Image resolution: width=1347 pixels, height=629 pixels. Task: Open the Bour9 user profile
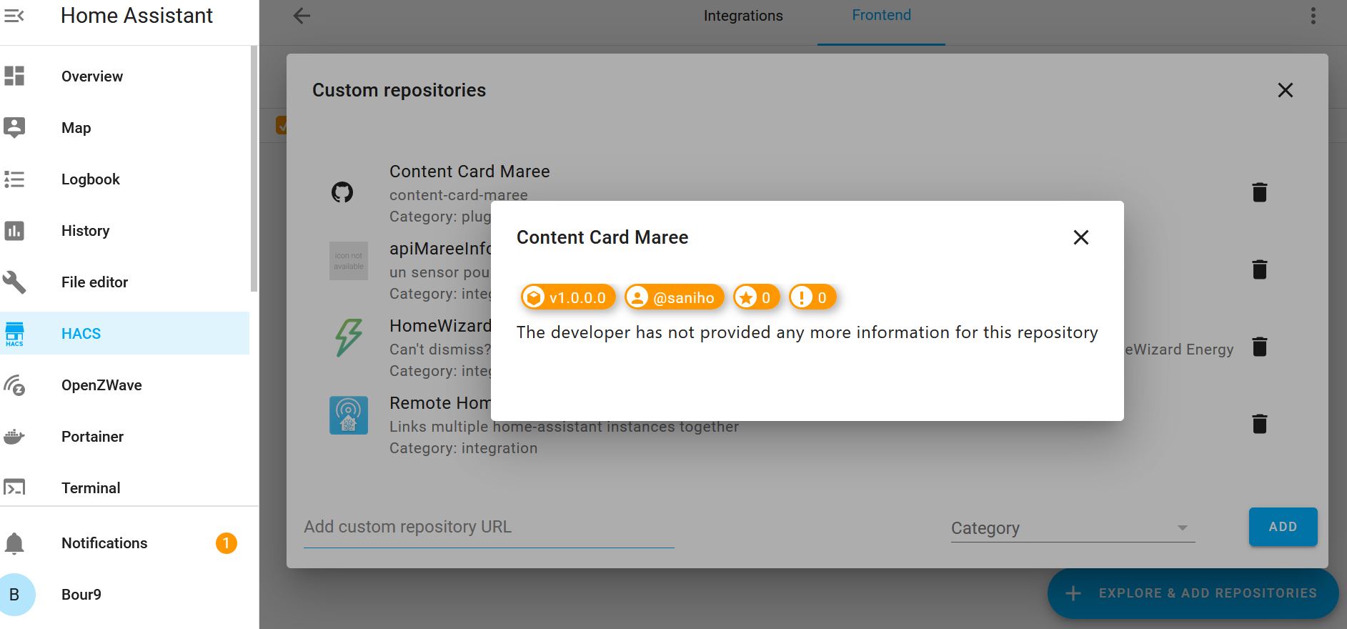tap(81, 595)
